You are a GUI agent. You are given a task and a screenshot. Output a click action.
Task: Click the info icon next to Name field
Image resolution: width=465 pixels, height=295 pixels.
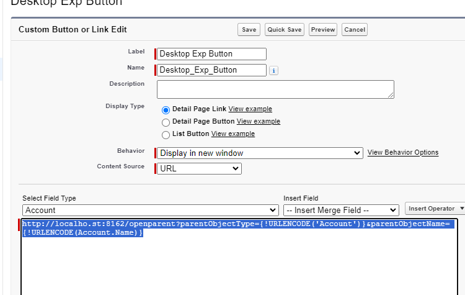point(274,71)
